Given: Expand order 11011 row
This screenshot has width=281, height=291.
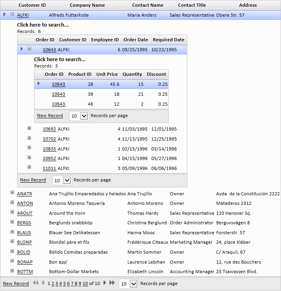Looking at the screenshot, I should pyautogui.click(x=29, y=167).
